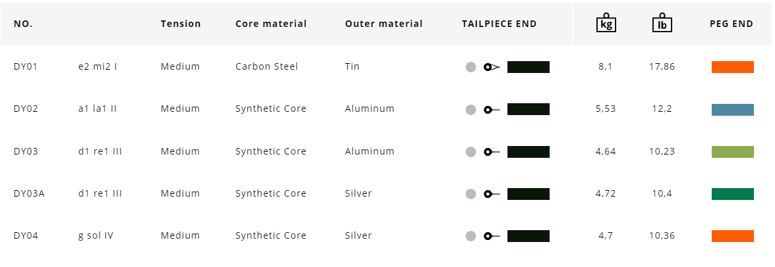Click the loop-end string icon for DY01
The image size is (775, 267).
point(492,67)
